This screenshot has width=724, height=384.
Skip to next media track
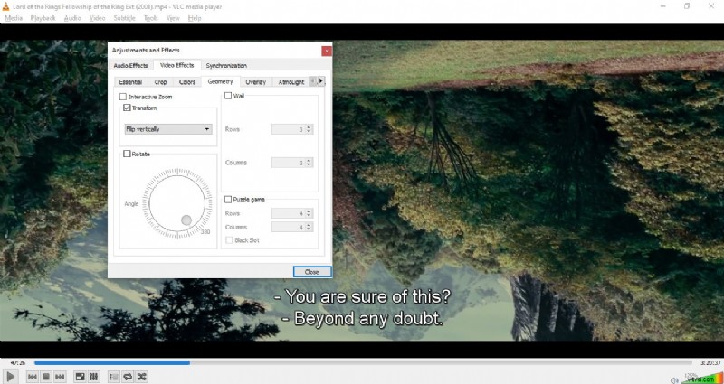60,377
